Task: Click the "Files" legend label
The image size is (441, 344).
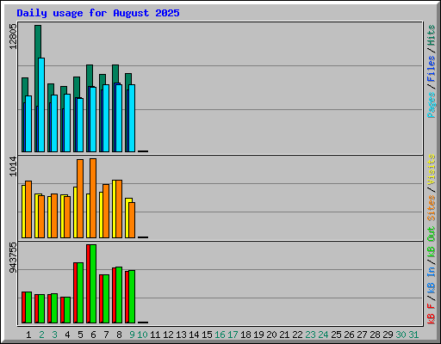Action: [431, 69]
